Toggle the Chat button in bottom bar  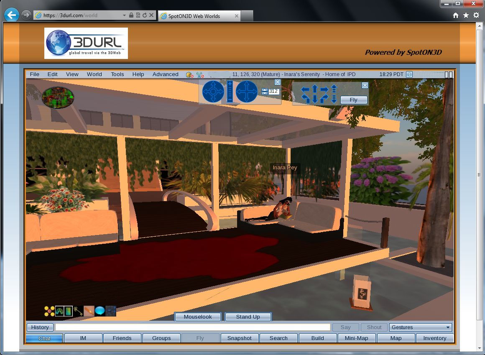(x=44, y=338)
